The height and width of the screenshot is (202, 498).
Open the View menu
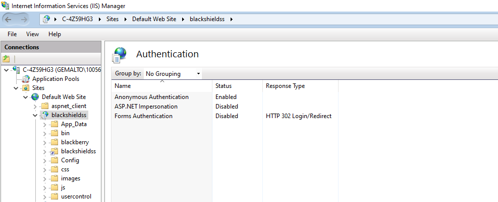tap(32, 34)
